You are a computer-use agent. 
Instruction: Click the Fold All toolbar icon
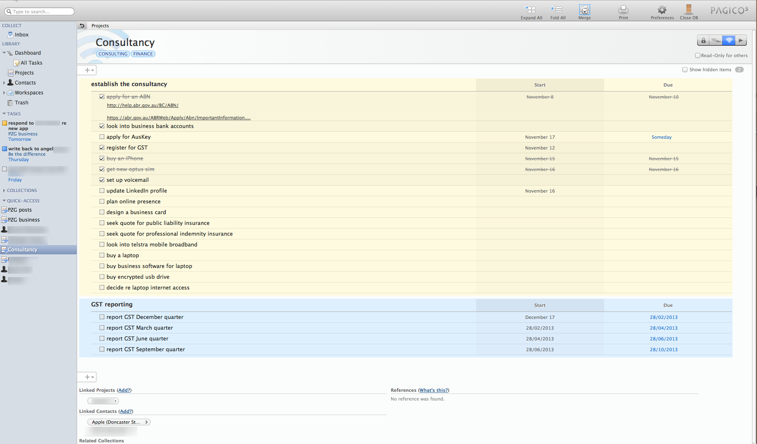tap(557, 10)
